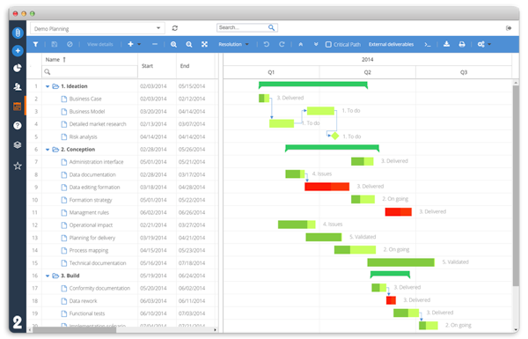Image resolution: width=528 pixels, height=339 pixels.
Task: Click the red Data editing formation bar
Action: point(327,187)
